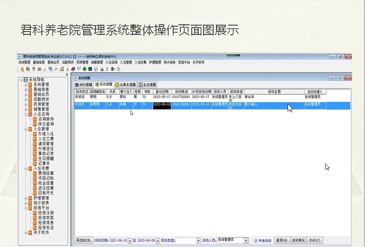Viewport: 365px width, 247px height.
Task: Expand the 护理管理 tree node
Action: [26, 198]
